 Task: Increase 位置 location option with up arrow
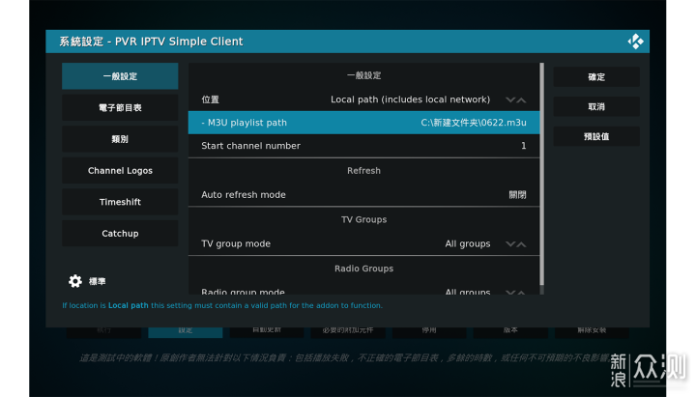point(522,99)
